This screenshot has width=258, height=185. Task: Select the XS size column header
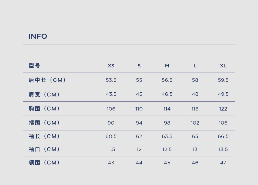(111, 66)
